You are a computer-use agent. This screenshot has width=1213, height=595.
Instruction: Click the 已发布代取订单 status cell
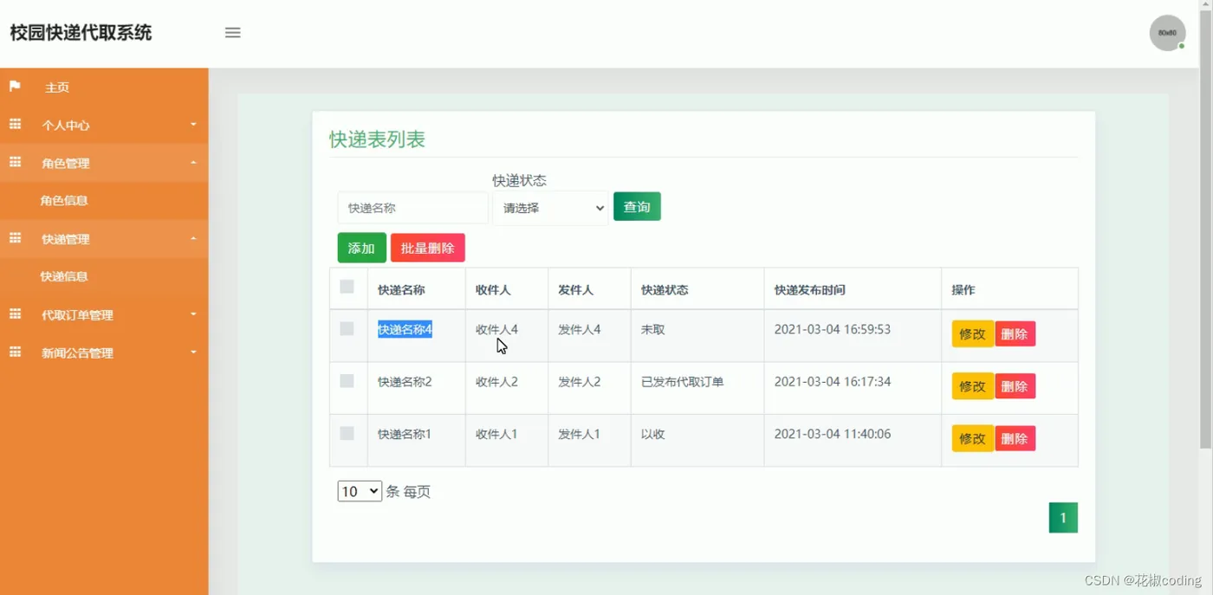point(683,382)
